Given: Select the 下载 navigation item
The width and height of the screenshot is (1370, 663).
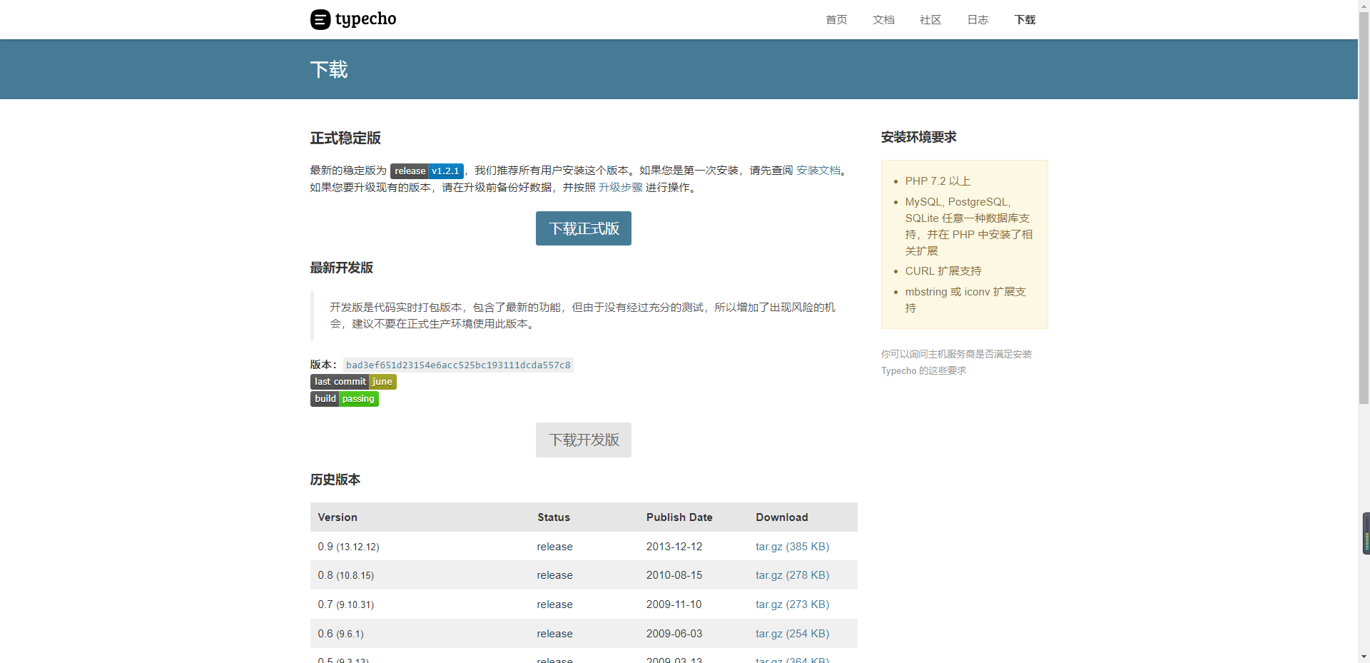Looking at the screenshot, I should (1025, 20).
